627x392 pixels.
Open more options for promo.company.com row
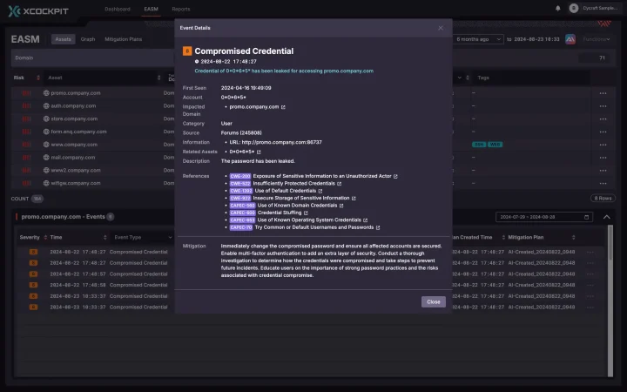point(602,93)
